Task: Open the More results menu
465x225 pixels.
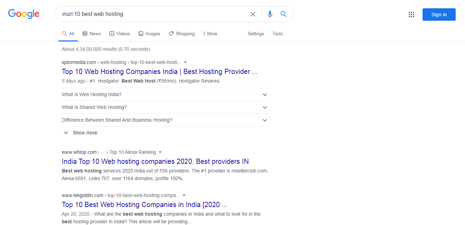Action: click(210, 33)
